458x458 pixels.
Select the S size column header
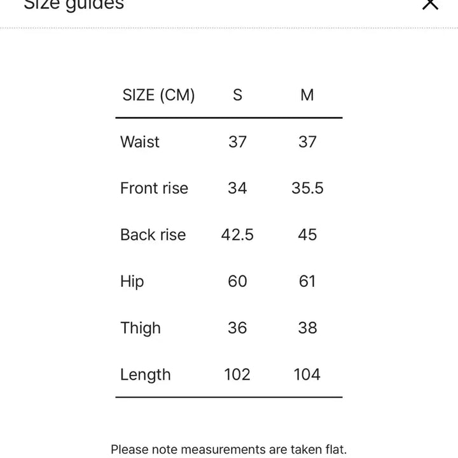coord(237,95)
